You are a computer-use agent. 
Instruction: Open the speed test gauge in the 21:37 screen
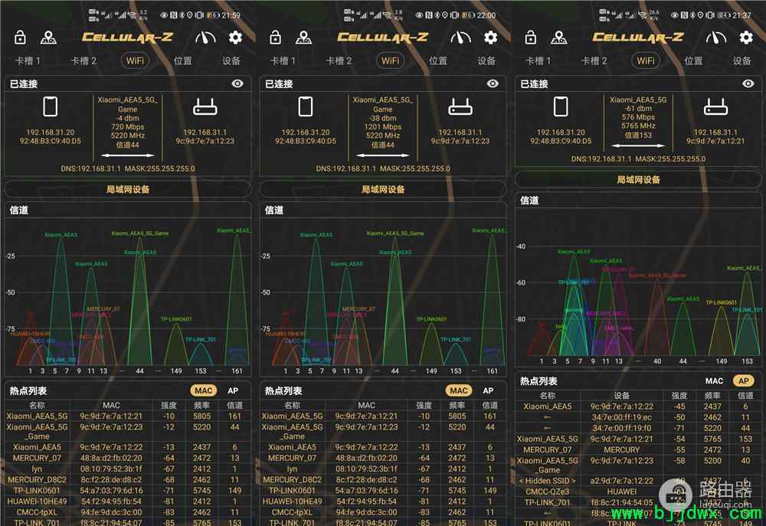click(x=716, y=37)
